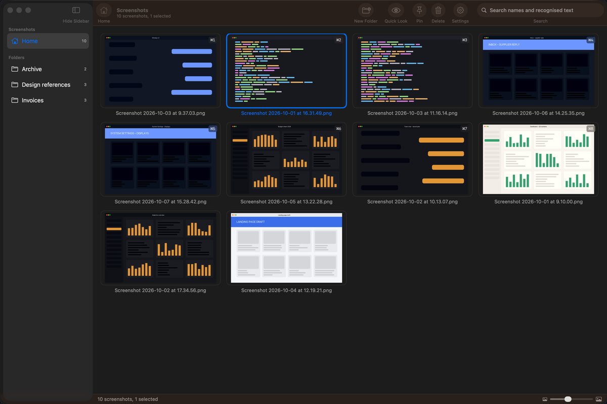Open Settings with the gear icon

tap(460, 10)
